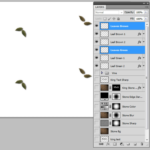Screen dimensions: 150x150
Task: Show the King Text Sharp layer
Action: click(x=96, y=79)
